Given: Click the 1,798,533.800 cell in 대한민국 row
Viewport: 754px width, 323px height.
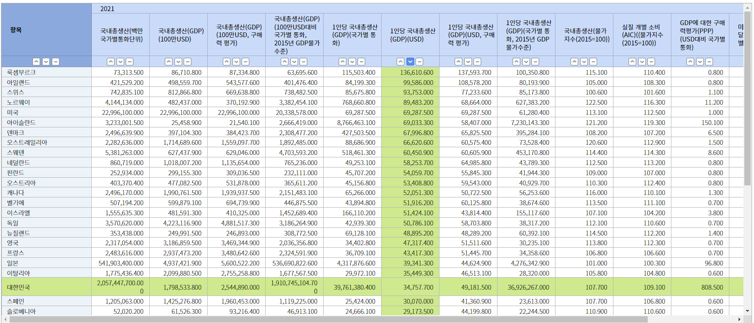Looking at the screenshot, I should [178, 287].
